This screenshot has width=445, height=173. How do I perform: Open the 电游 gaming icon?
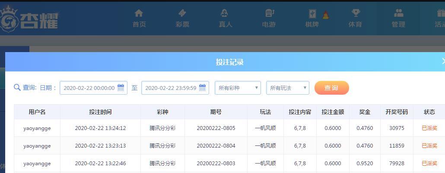[x=269, y=13]
